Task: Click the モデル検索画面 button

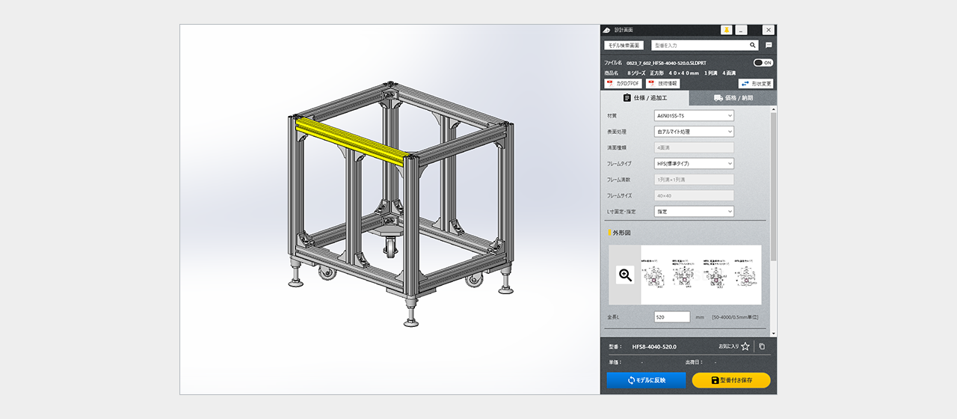Action: tap(624, 46)
